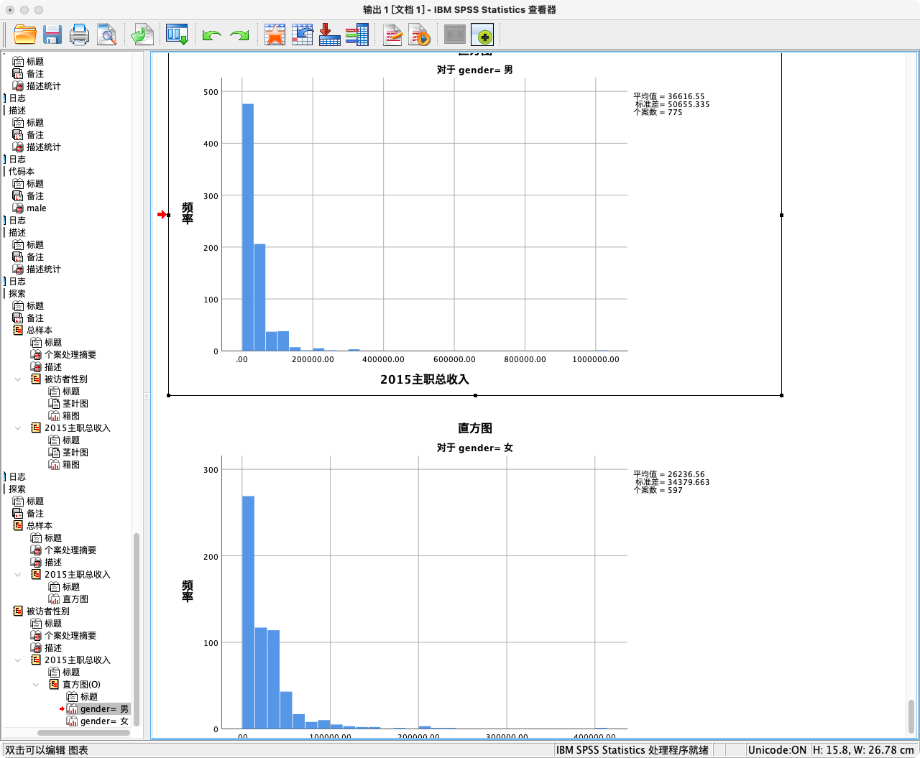Viewport: 920px width, 758px height.
Task: Click the green Undo arrow
Action: 211,34
